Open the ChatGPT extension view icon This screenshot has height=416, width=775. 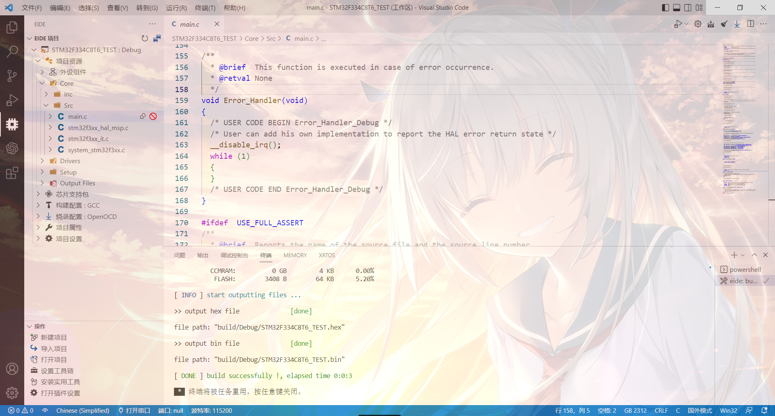click(12, 148)
